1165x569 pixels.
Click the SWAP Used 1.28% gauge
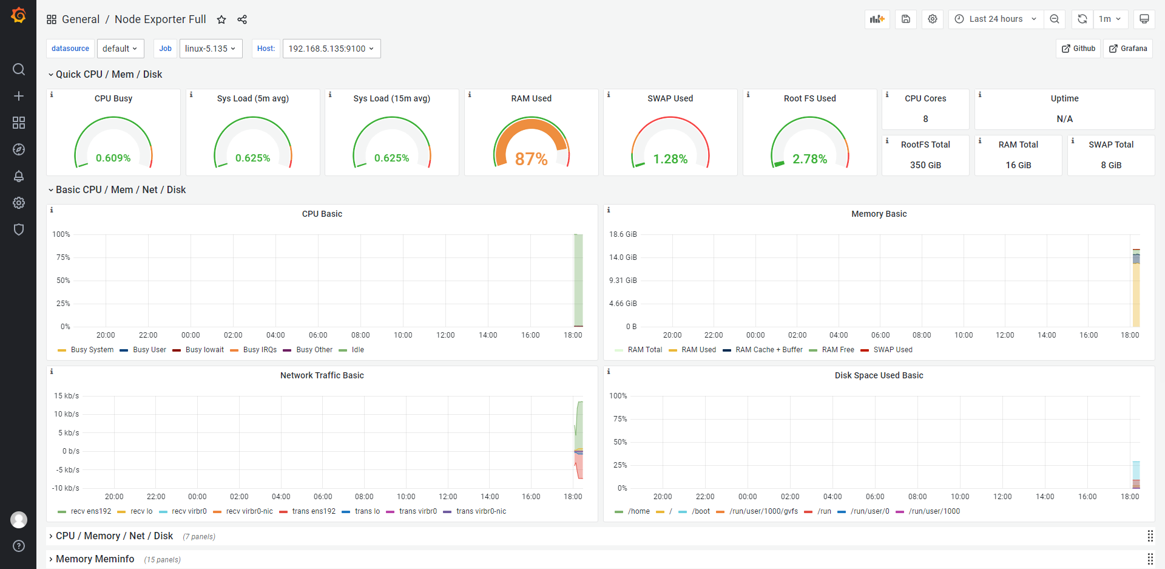point(670,143)
